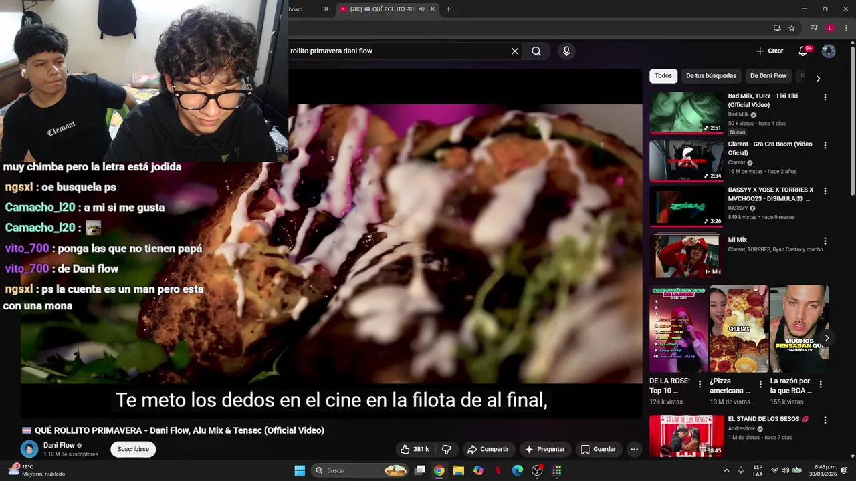856x481 pixels.
Task: Click the install app icon in address bar
Action: pyautogui.click(x=777, y=28)
